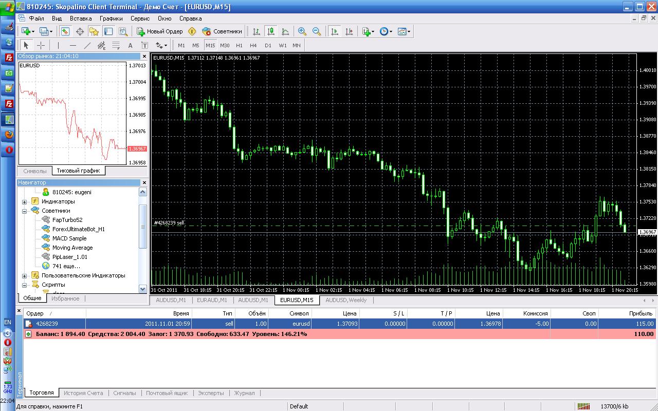Image resolution: width=658 pixels, height=411 pixels.
Task: Click the Zoom Out magnifier icon
Action: (x=317, y=31)
